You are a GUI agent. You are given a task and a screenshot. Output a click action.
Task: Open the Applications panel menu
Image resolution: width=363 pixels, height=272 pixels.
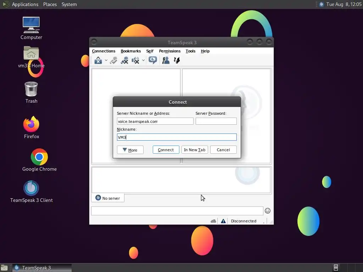25,4
